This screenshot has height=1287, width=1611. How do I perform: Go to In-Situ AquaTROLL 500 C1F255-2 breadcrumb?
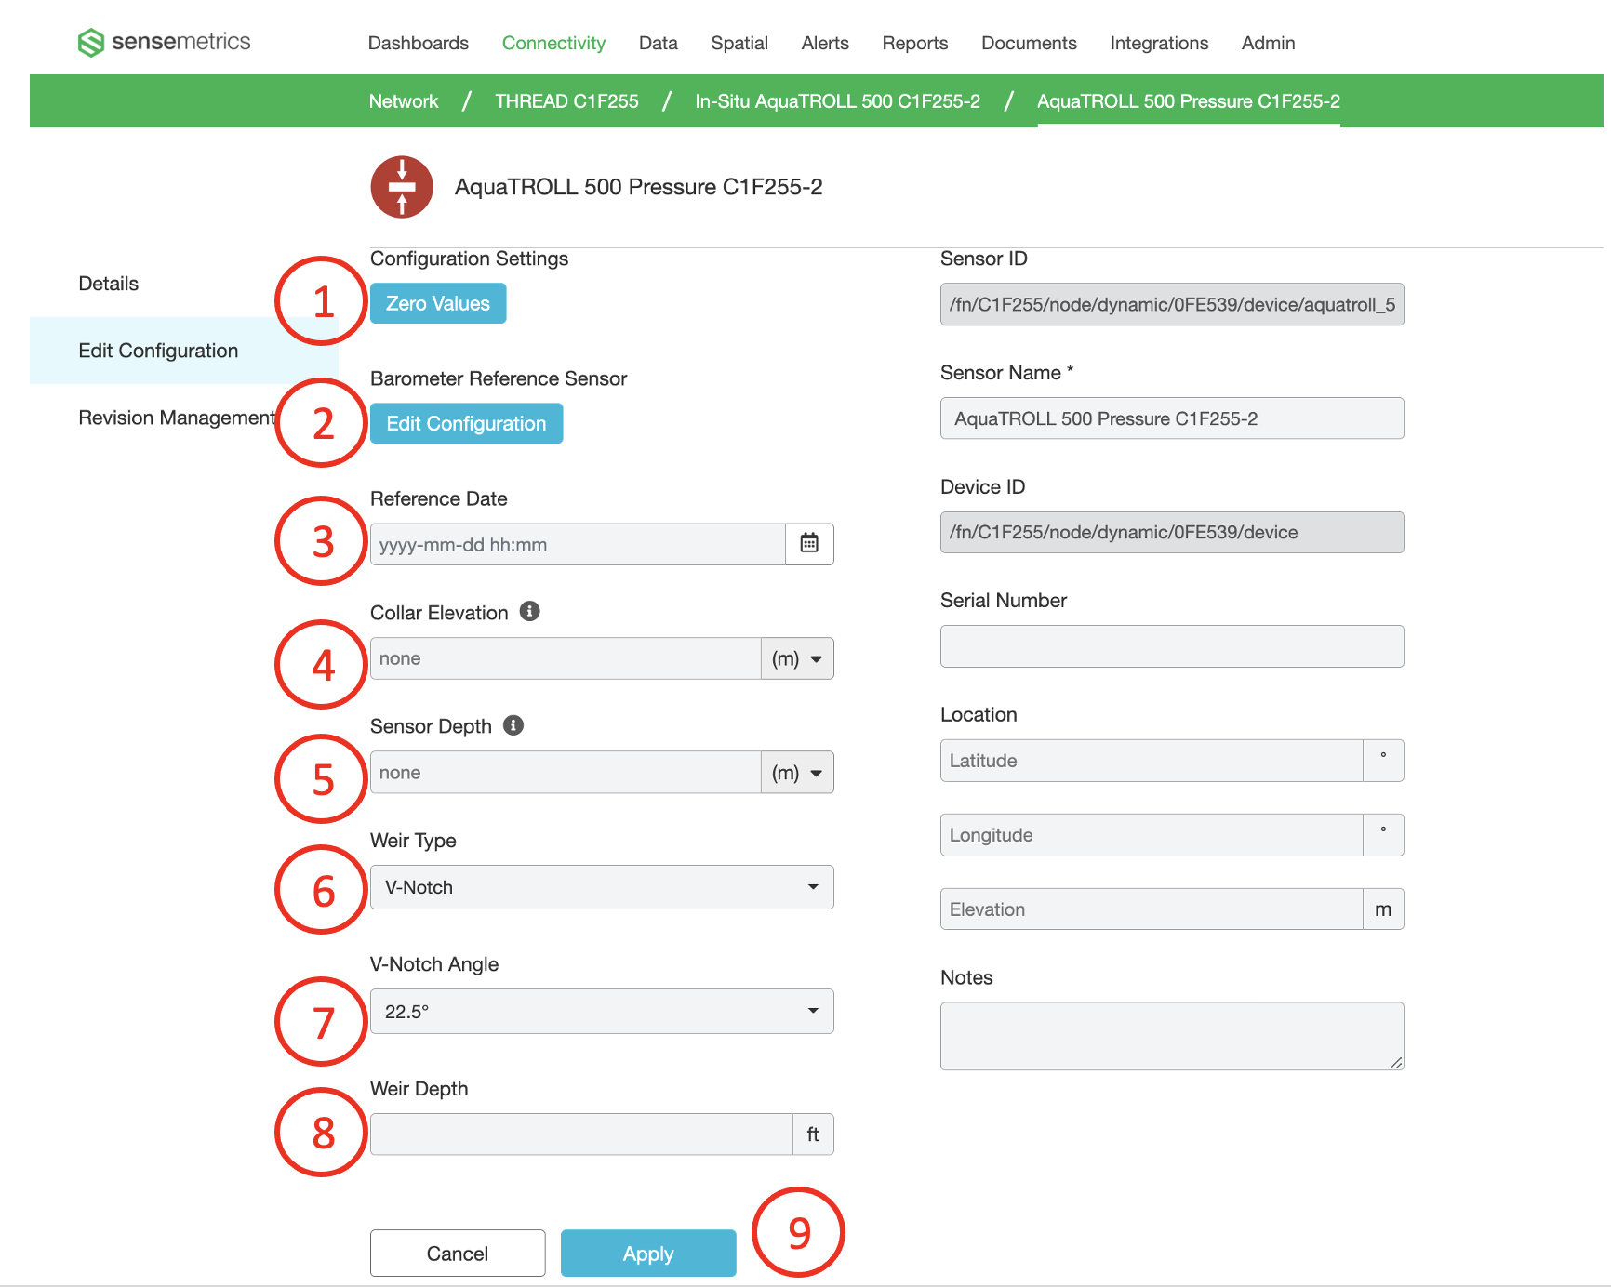[838, 101]
